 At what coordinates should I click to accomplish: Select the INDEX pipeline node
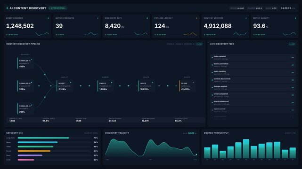pyautogui.click(x=147, y=86)
